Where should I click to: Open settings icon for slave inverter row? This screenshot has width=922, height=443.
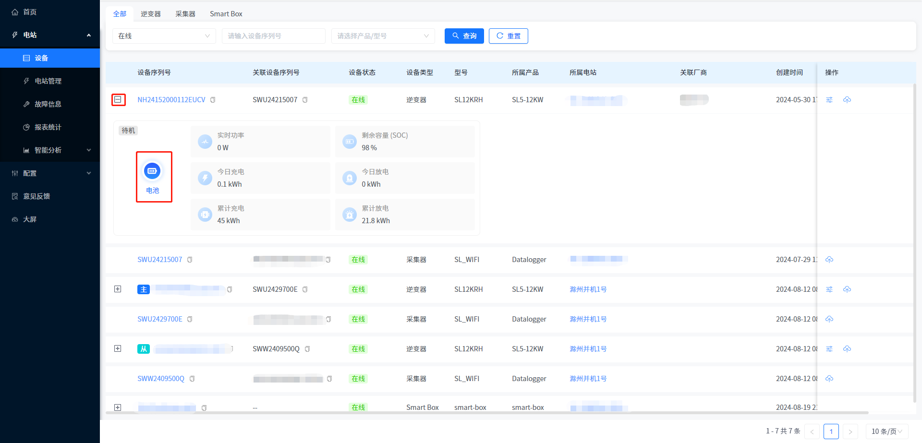click(829, 349)
